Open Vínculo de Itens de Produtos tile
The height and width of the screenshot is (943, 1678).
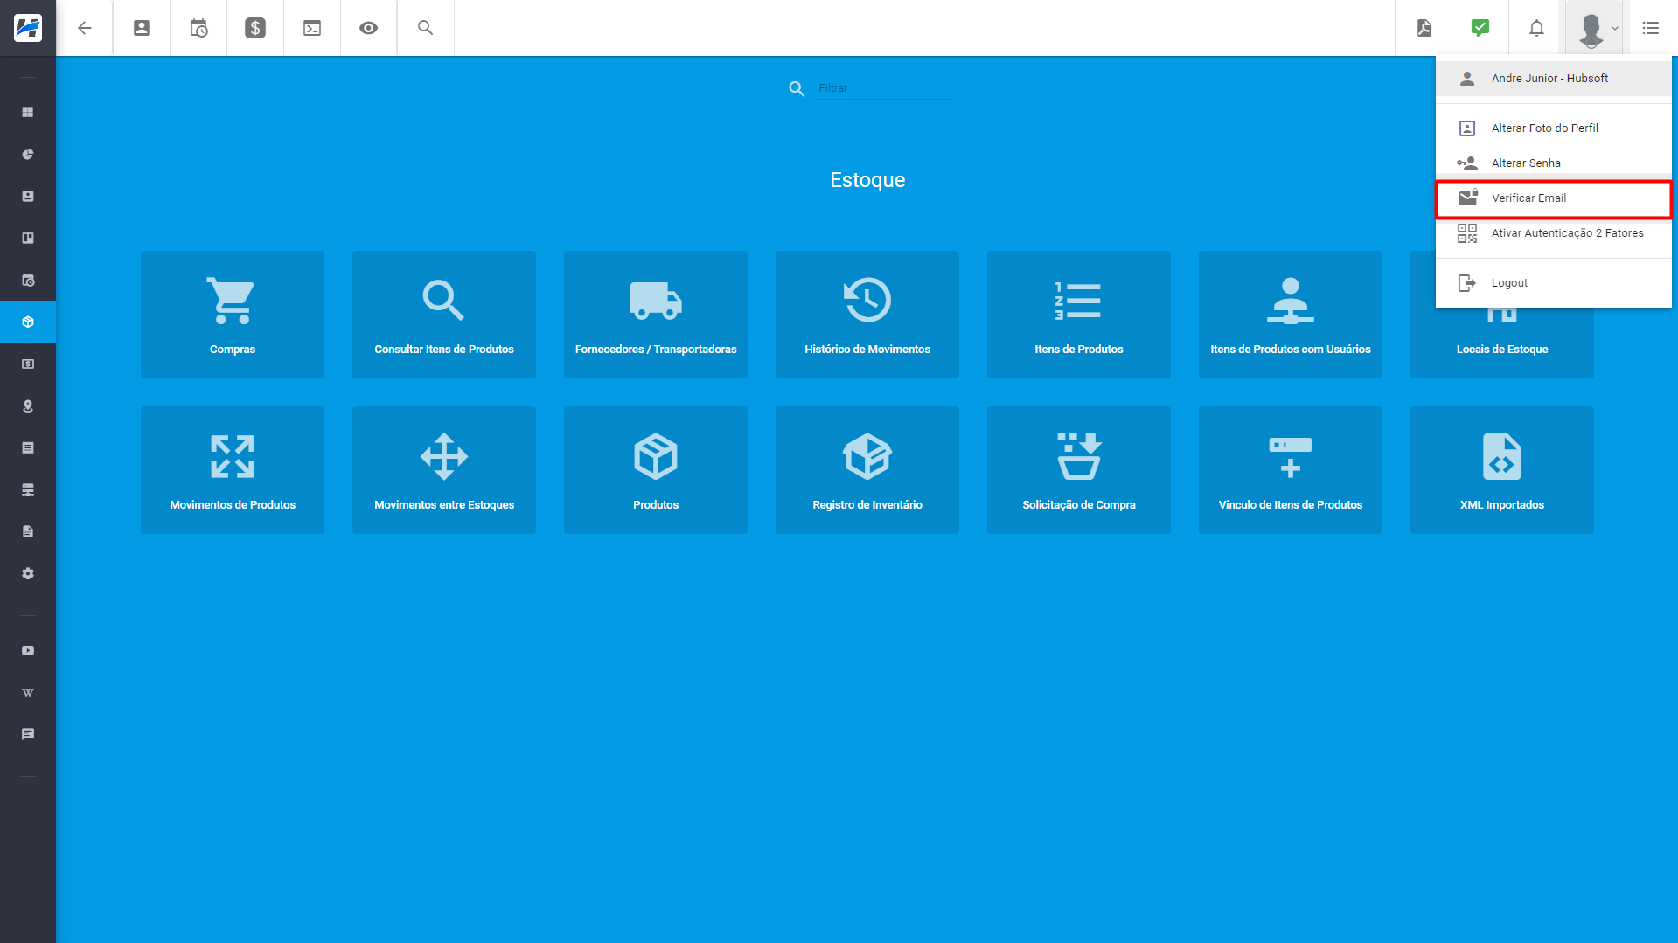(1291, 470)
